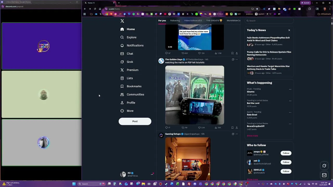Image resolution: width=333 pixels, height=187 pixels.
Task: Click the X logo above Home
Action: [122, 21]
